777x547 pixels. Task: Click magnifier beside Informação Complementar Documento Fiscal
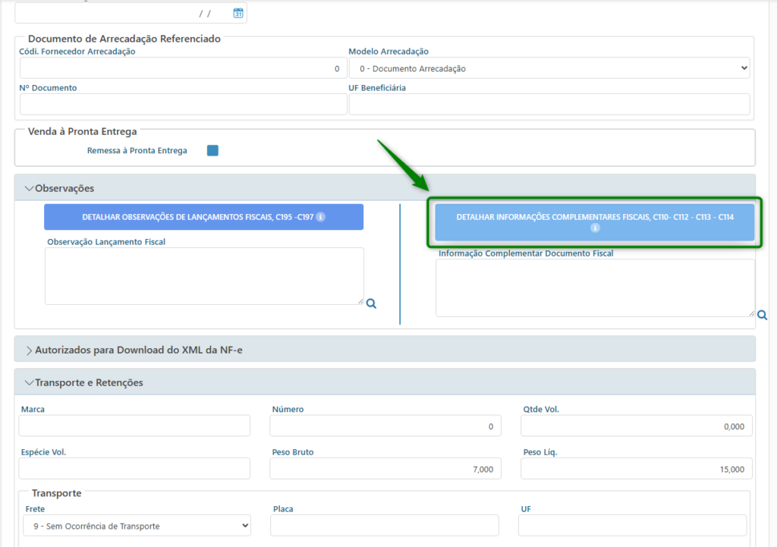(x=762, y=315)
